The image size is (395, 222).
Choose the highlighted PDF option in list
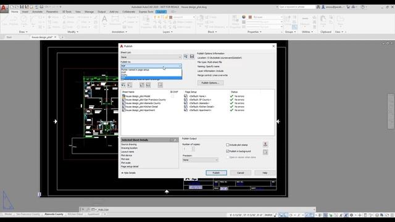(x=151, y=78)
